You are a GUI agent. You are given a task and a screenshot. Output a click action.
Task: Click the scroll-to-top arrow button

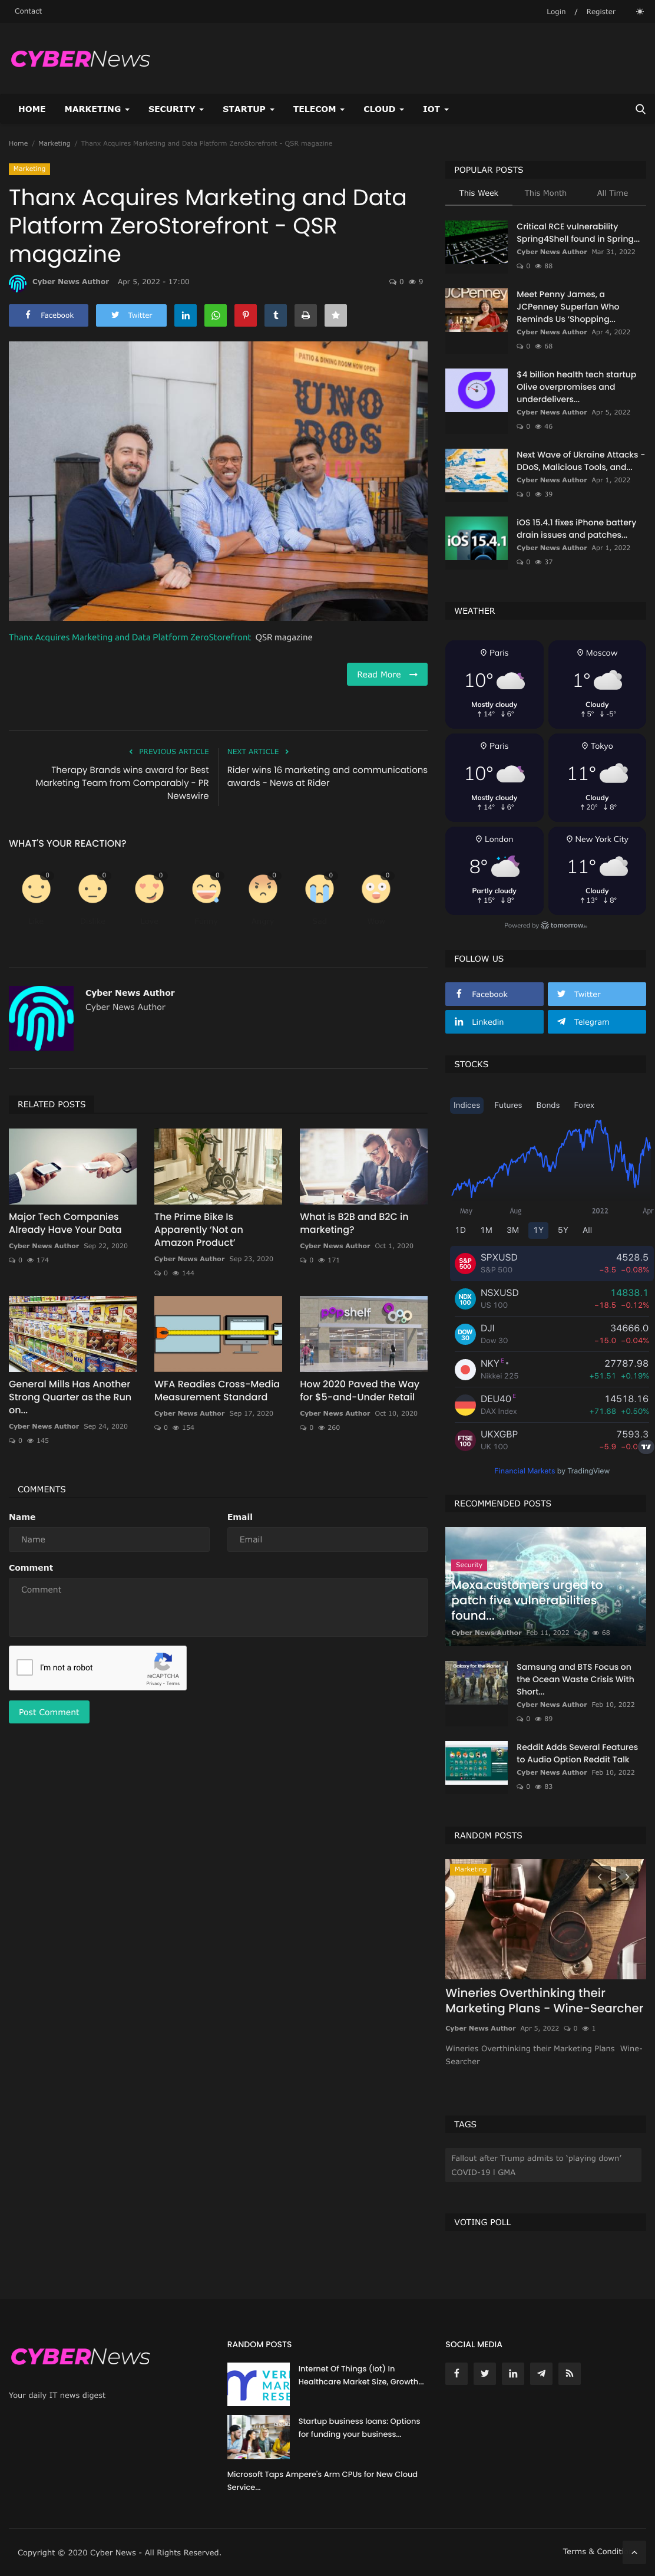pyautogui.click(x=633, y=2552)
